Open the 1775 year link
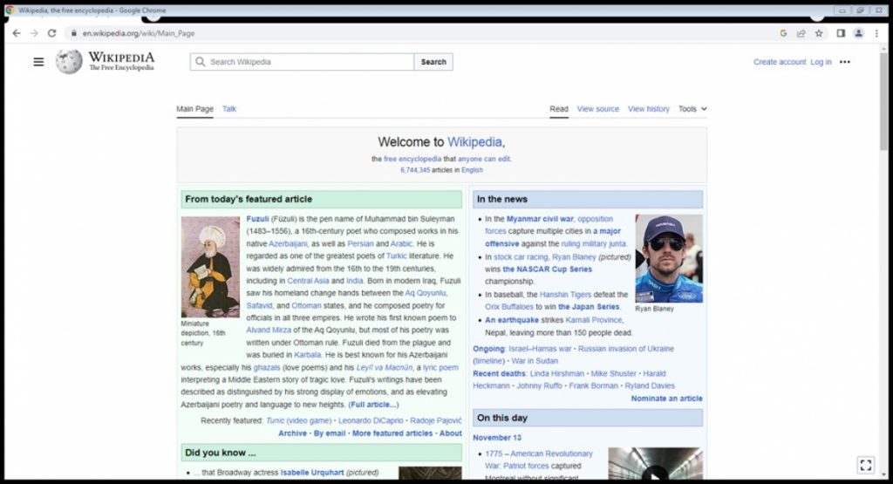 point(494,453)
